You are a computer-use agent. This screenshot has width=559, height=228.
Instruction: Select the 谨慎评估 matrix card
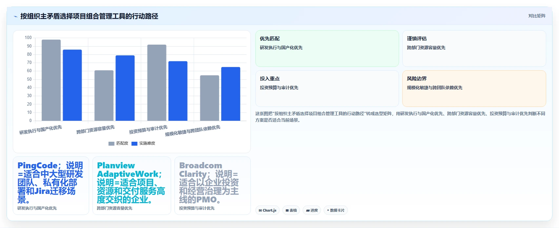[x=474, y=49]
